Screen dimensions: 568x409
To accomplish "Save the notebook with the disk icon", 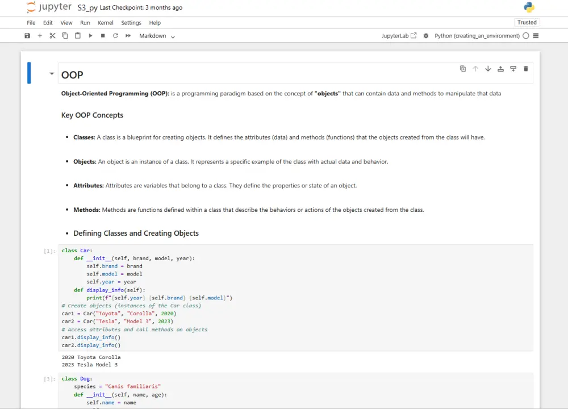I will [27, 36].
